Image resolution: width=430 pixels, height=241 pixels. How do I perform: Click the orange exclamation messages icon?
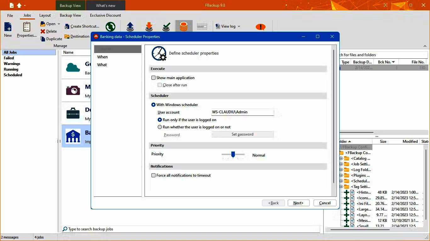[x=260, y=27]
